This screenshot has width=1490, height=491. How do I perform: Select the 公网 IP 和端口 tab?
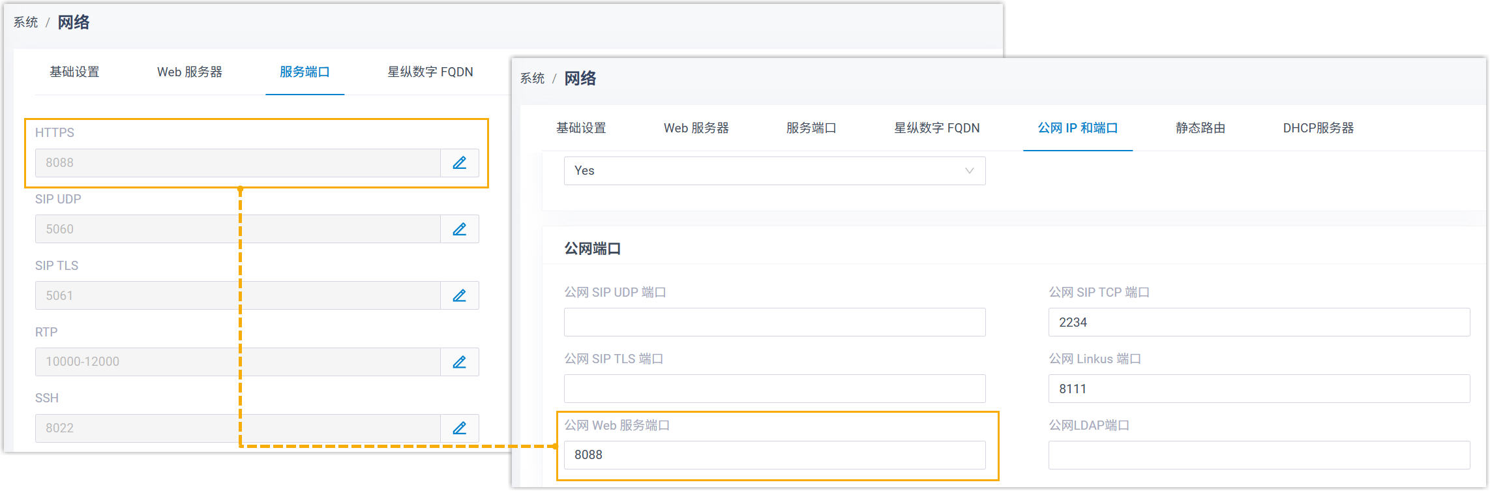click(1077, 128)
